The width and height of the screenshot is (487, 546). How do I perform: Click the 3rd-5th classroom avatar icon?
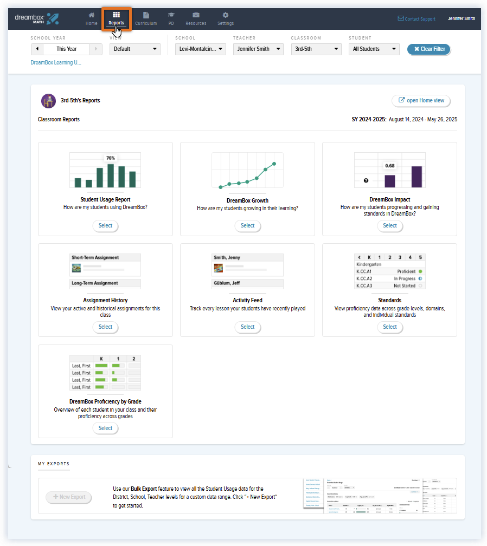(x=48, y=101)
